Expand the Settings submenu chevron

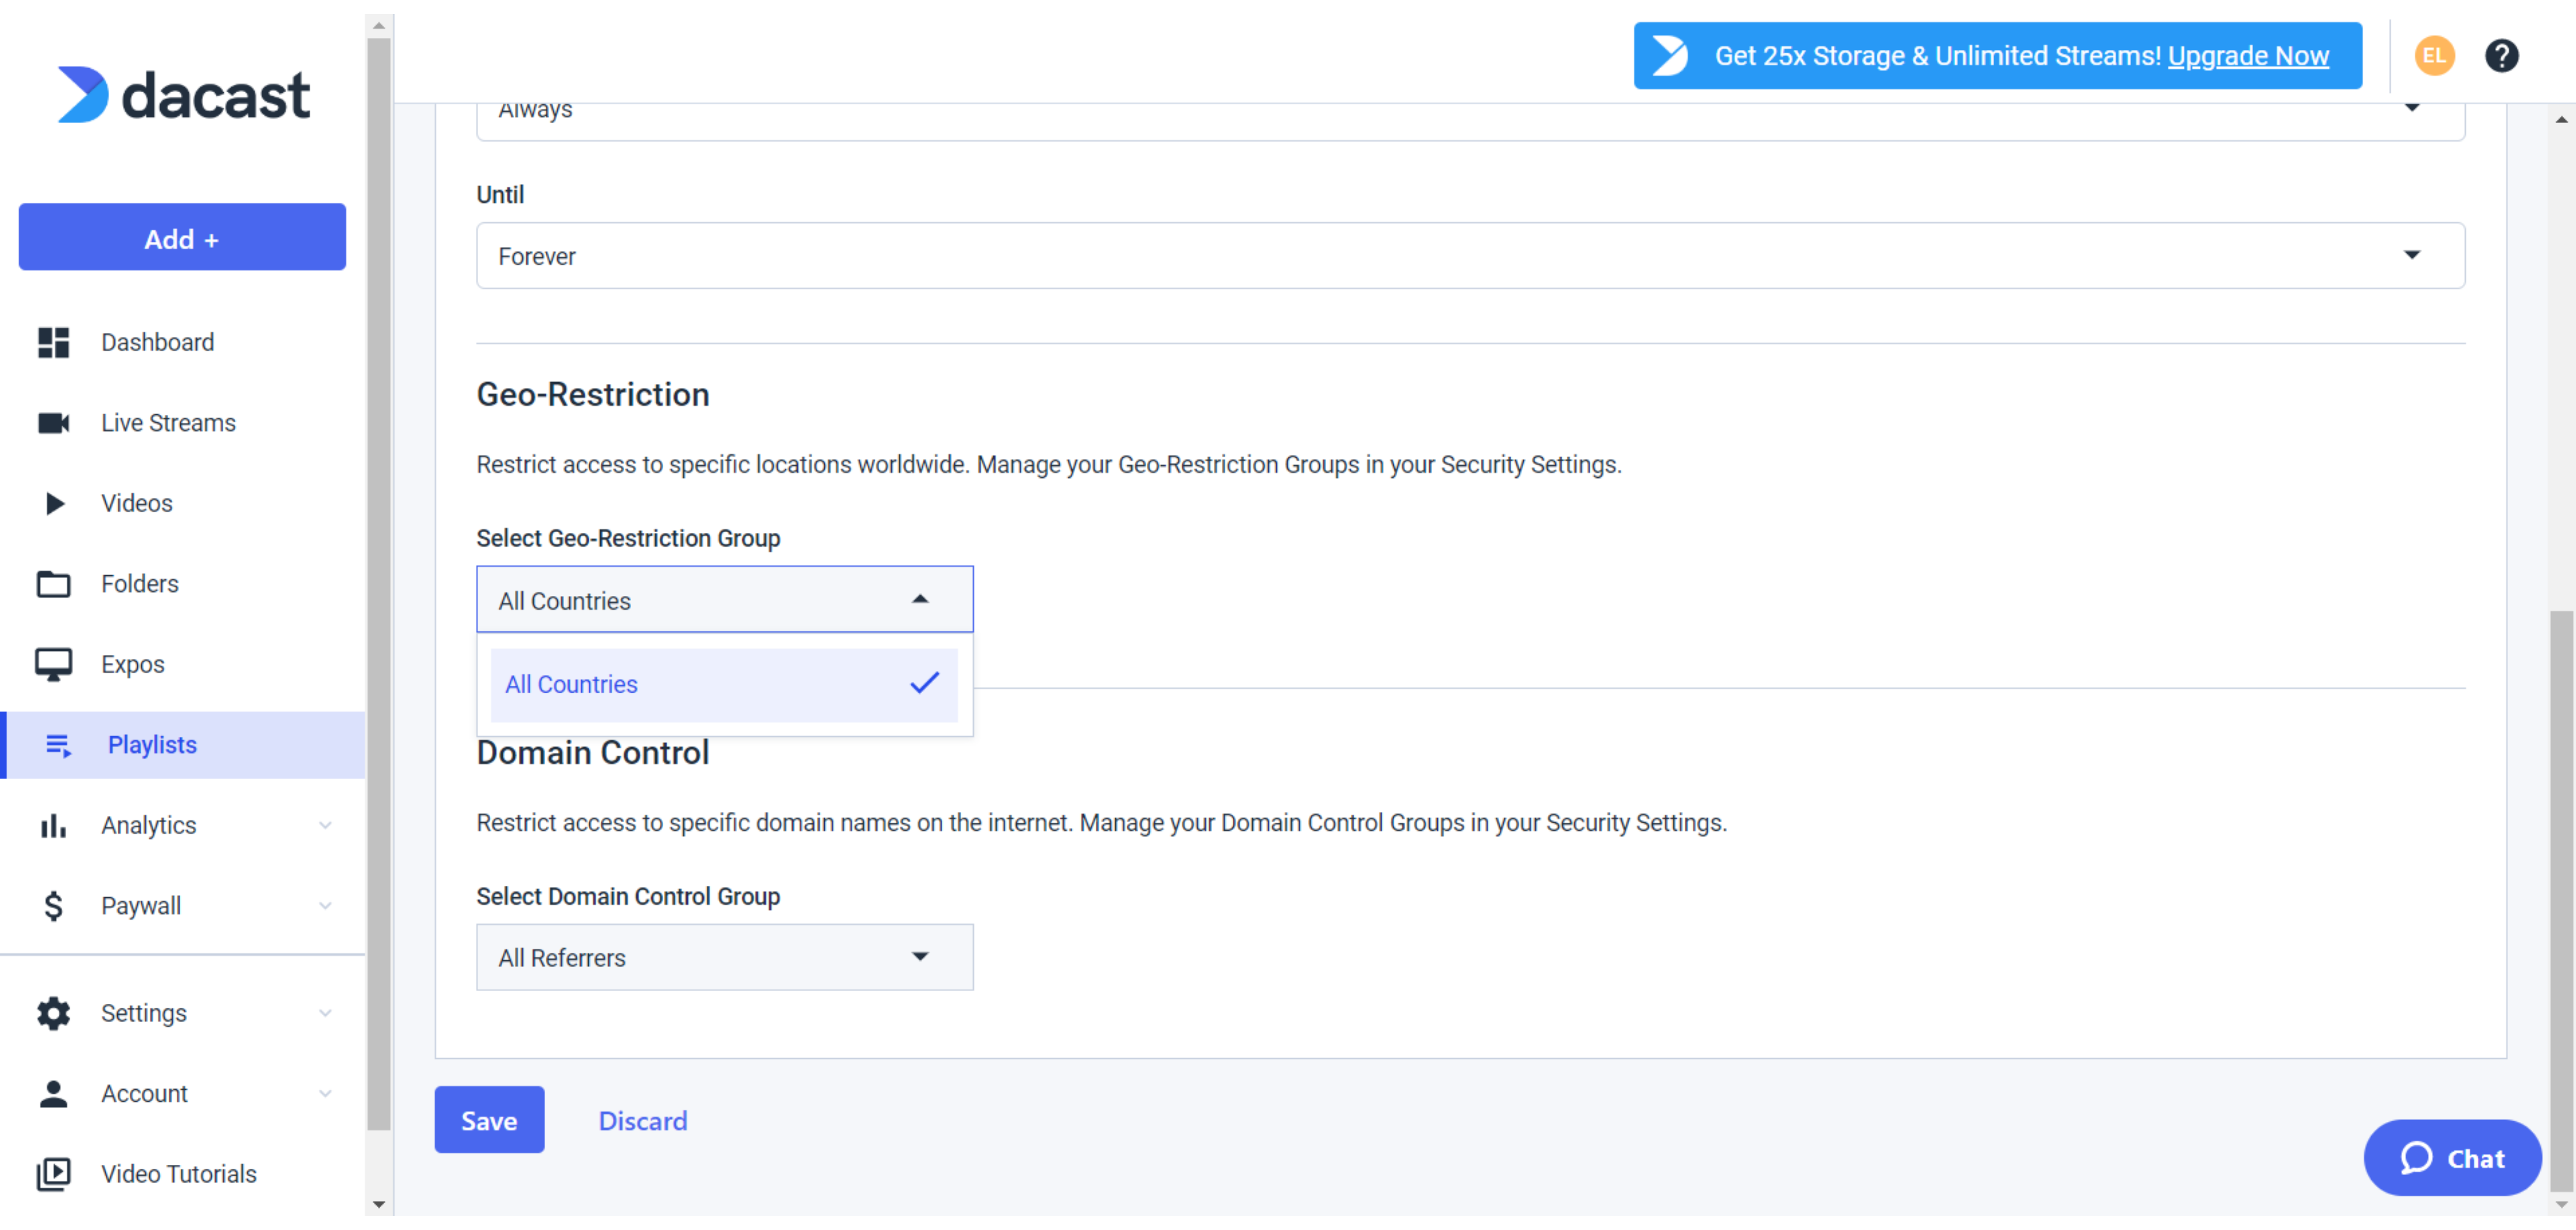pos(325,1014)
